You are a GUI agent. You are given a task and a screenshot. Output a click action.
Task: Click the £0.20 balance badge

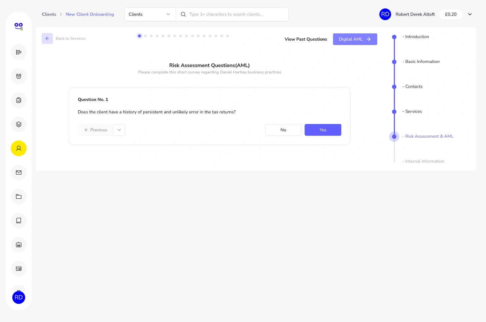451,14
